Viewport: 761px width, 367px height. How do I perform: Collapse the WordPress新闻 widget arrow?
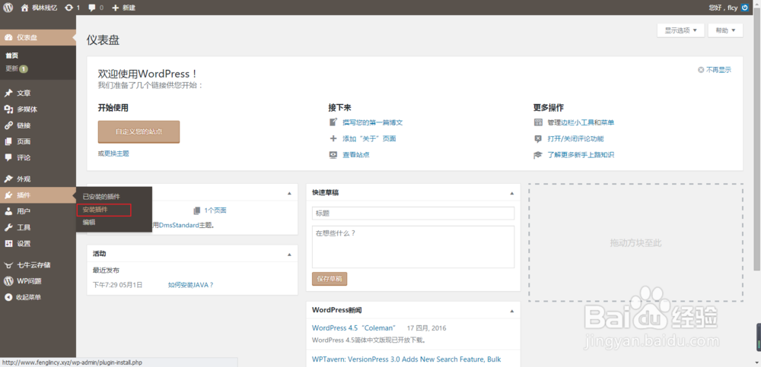pos(511,310)
